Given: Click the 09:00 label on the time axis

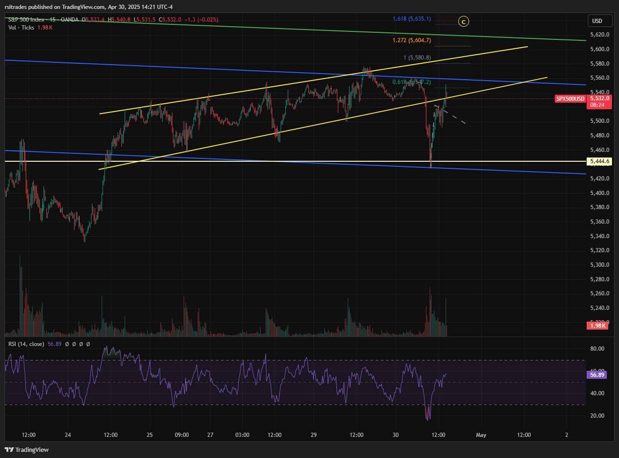Looking at the screenshot, I should point(182,435).
